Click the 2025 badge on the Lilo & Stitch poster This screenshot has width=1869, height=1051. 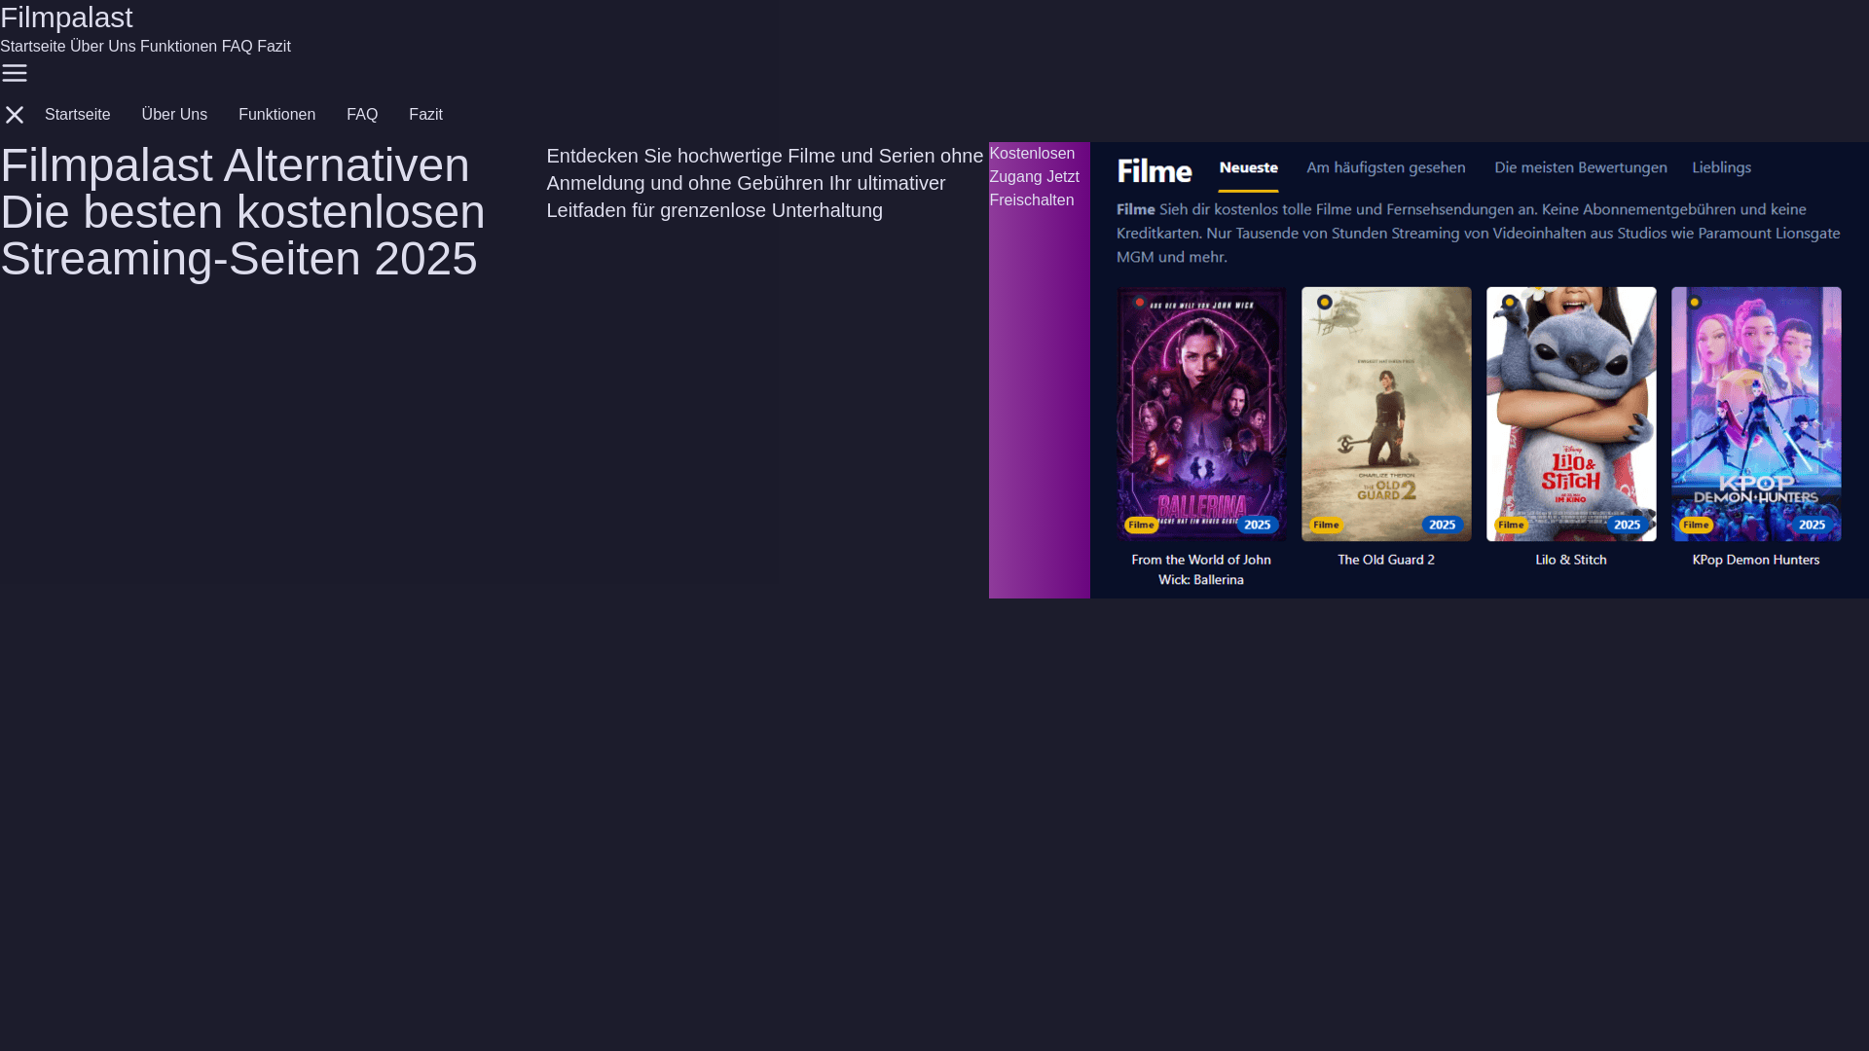[x=1627, y=525]
